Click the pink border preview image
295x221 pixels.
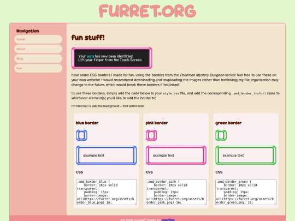[151, 135]
